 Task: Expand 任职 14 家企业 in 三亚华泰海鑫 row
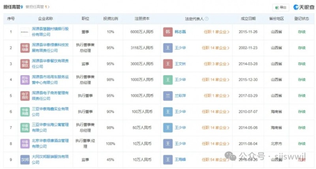(x=215, y=112)
